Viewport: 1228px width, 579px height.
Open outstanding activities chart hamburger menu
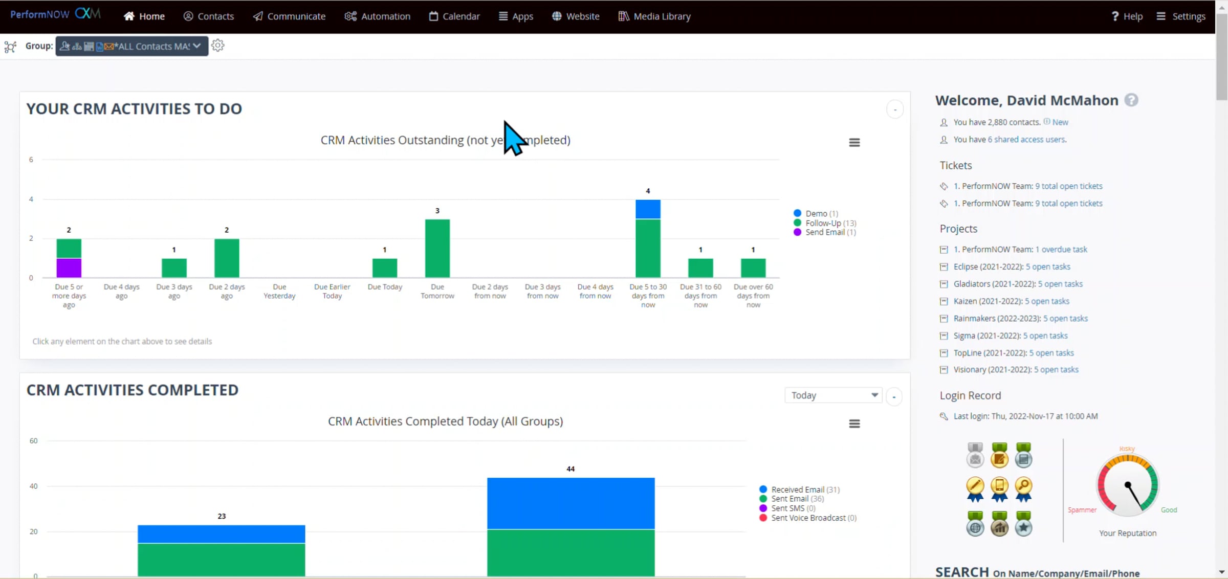coord(854,143)
